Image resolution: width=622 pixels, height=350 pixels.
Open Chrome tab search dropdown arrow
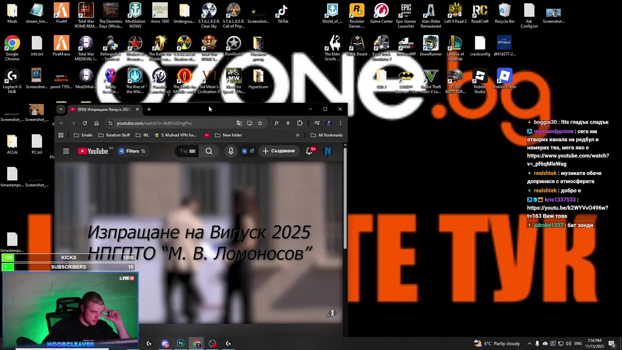coord(61,109)
